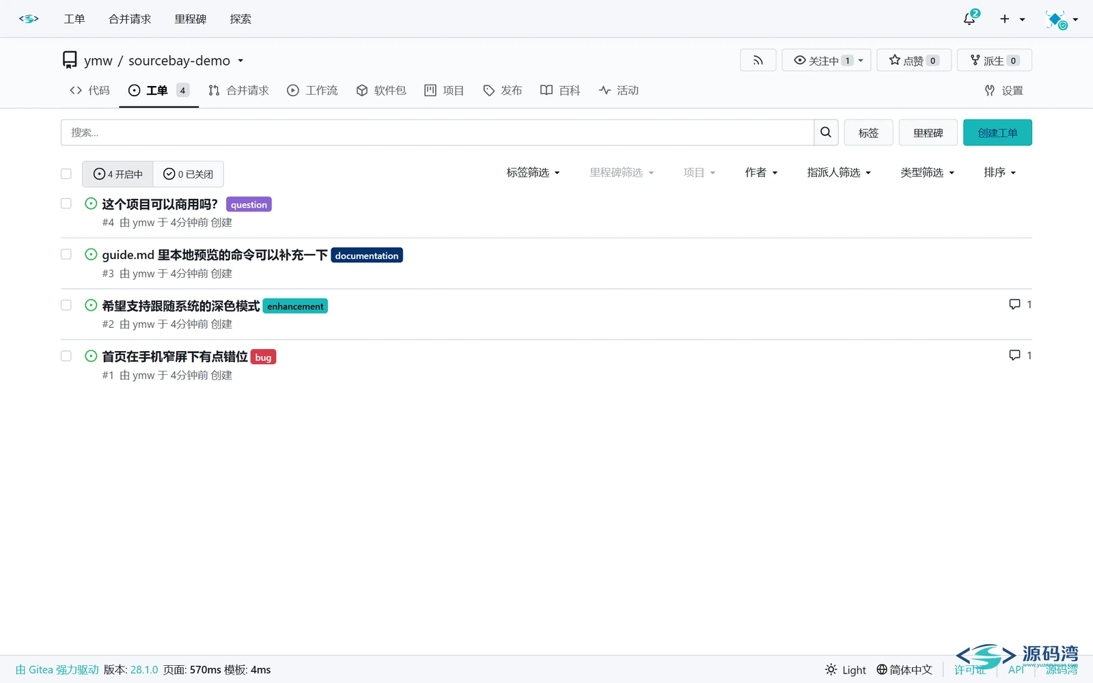Check the box for 希望支持跟随系统的深色模式 issue
This screenshot has height=683, width=1093.
[66, 305]
